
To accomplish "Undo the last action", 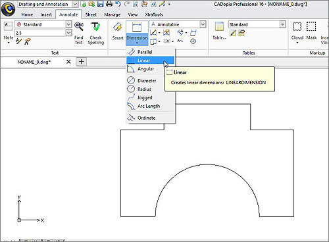I will pyautogui.click(x=118, y=4).
